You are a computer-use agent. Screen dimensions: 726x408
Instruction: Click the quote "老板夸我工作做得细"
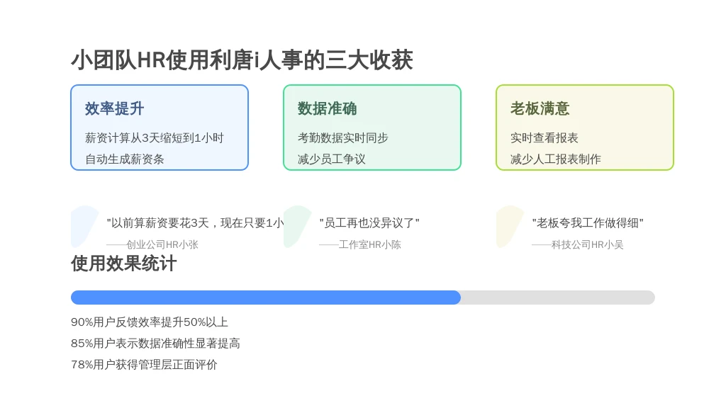point(588,223)
